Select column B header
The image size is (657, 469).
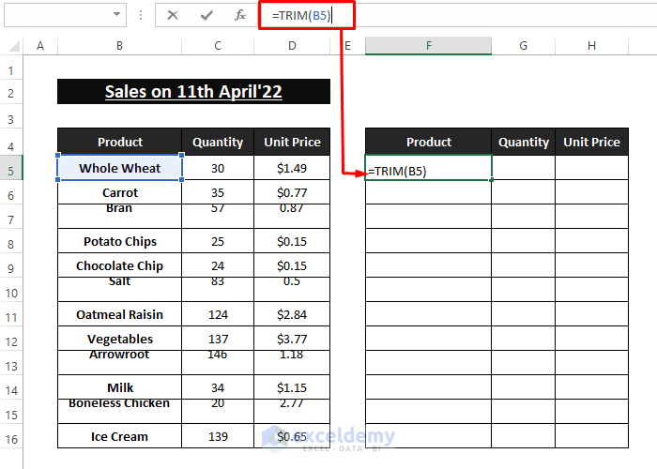click(119, 46)
